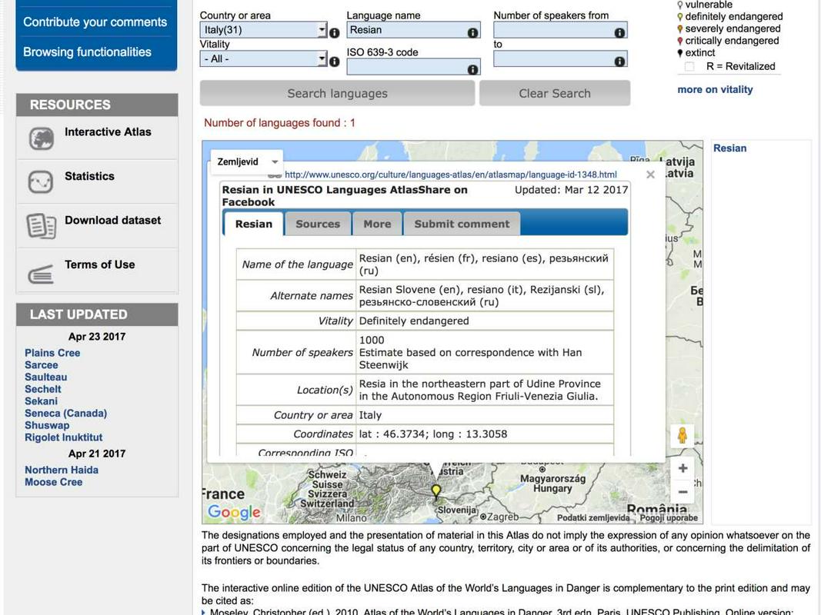
Task: Click the Country or area info icon
Action: [334, 33]
